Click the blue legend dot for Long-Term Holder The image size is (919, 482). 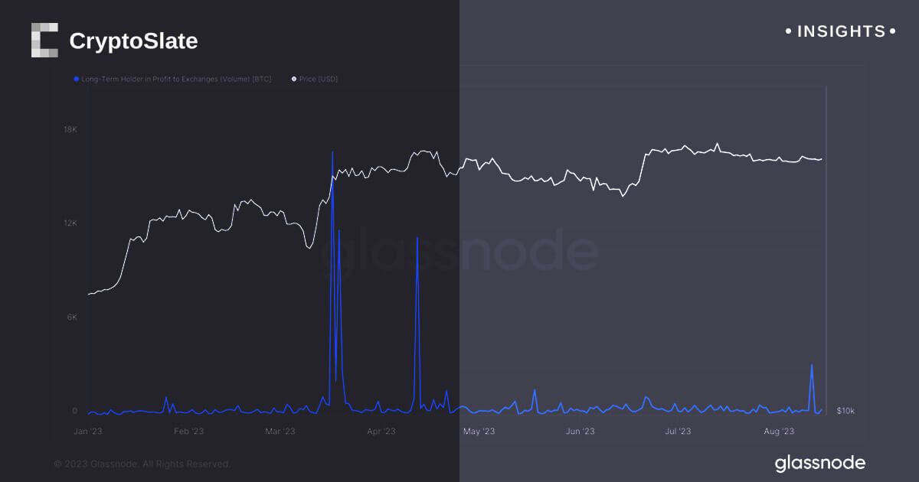[75, 79]
